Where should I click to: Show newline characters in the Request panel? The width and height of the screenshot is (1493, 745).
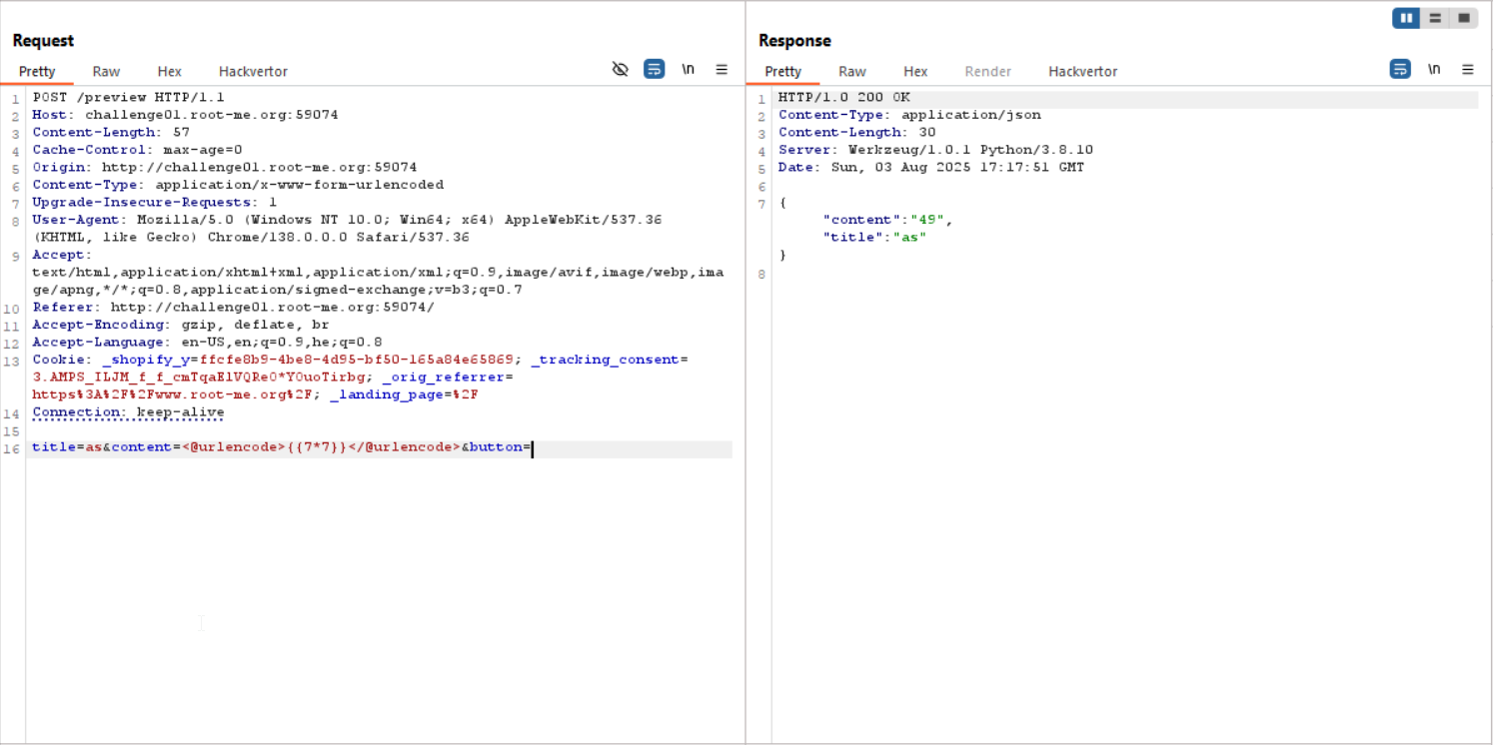pyautogui.click(x=688, y=69)
